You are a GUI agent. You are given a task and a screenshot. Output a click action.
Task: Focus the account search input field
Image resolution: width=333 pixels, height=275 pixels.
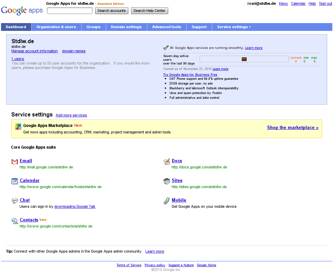click(70, 11)
